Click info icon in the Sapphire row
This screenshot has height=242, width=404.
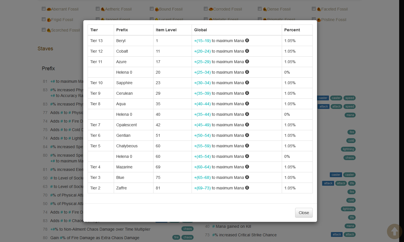tap(247, 82)
